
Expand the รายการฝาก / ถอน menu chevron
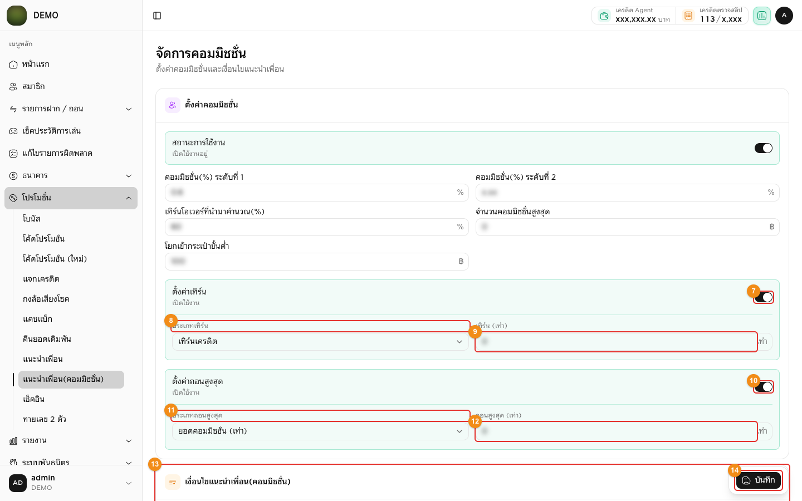[129, 109]
